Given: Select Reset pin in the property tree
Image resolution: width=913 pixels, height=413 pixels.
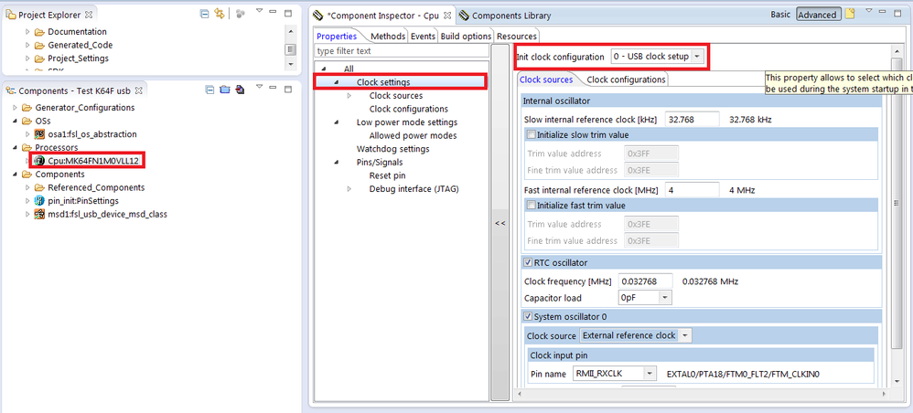Looking at the screenshot, I should click(x=387, y=175).
